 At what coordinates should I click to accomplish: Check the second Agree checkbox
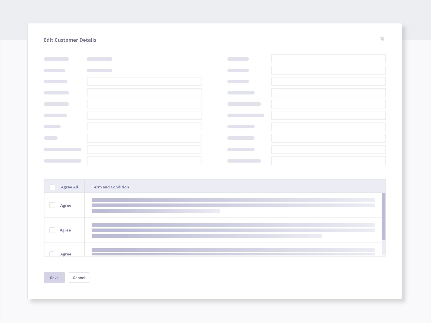52,230
